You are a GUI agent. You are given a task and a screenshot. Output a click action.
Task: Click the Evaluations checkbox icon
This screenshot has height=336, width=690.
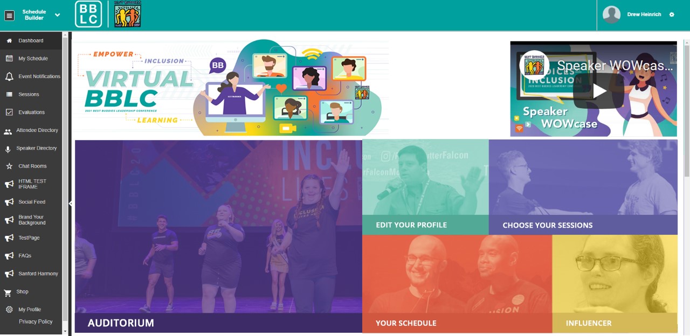(x=9, y=112)
